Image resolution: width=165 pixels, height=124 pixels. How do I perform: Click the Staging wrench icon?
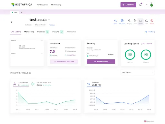tap(129, 21)
